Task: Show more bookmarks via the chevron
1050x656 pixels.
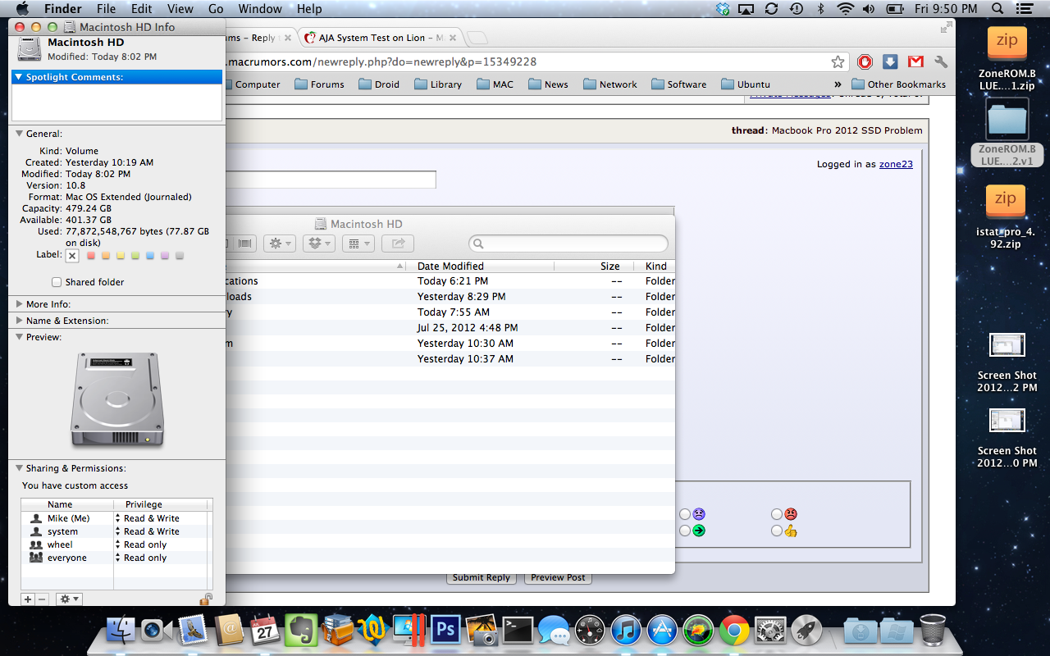Action: (x=838, y=84)
